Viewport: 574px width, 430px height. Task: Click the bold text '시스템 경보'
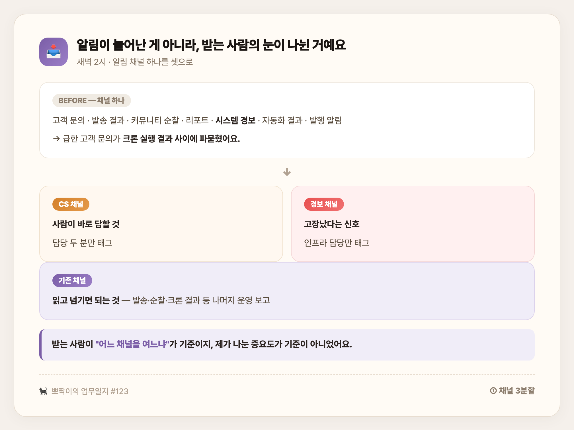[235, 120]
